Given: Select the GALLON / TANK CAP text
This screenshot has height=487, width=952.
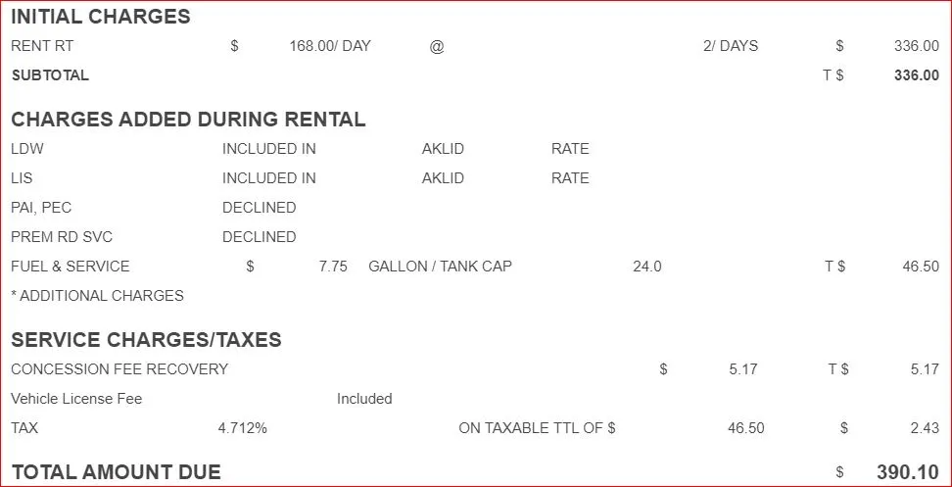Looking at the screenshot, I should (x=440, y=267).
